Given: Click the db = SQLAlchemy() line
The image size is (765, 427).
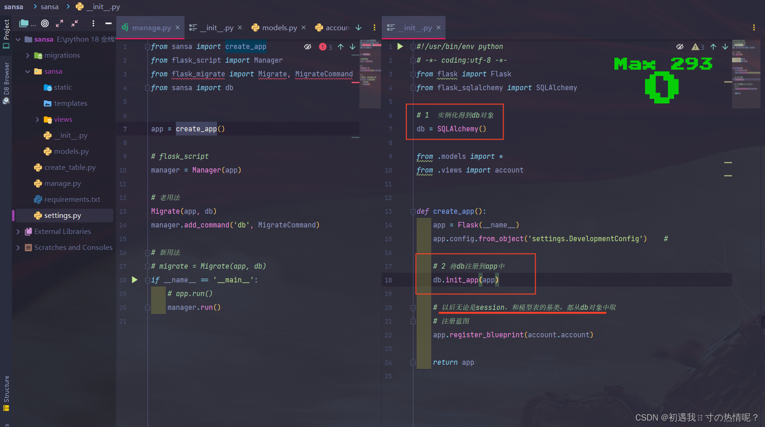Looking at the screenshot, I should [451, 129].
